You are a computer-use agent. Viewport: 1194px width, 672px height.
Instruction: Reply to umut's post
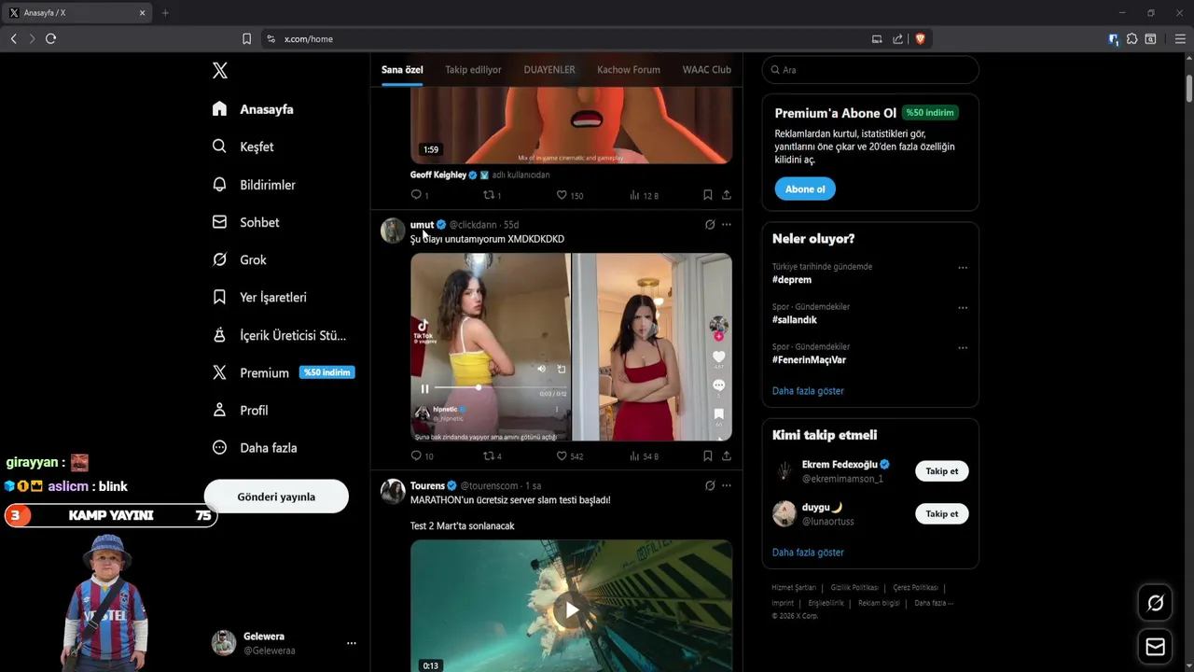416,456
